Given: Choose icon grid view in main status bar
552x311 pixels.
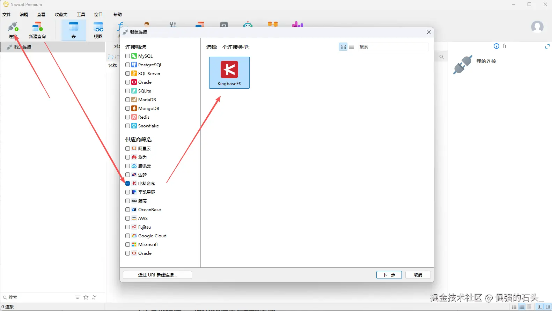Looking at the screenshot, I should (x=514, y=307).
